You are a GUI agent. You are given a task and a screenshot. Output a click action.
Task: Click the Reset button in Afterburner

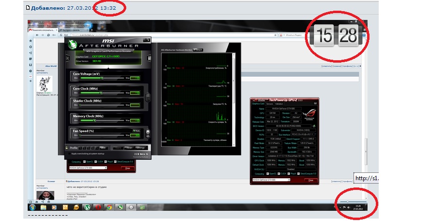click(129, 148)
